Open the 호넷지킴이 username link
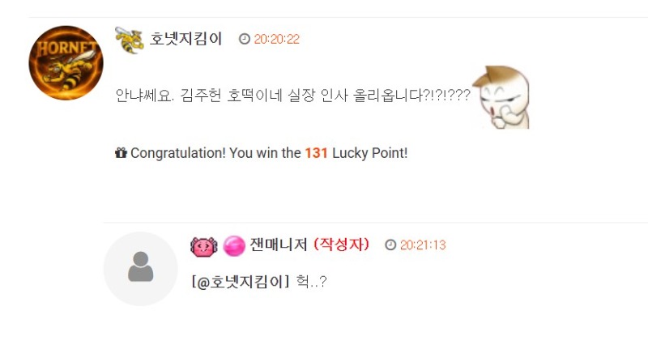 [185, 39]
